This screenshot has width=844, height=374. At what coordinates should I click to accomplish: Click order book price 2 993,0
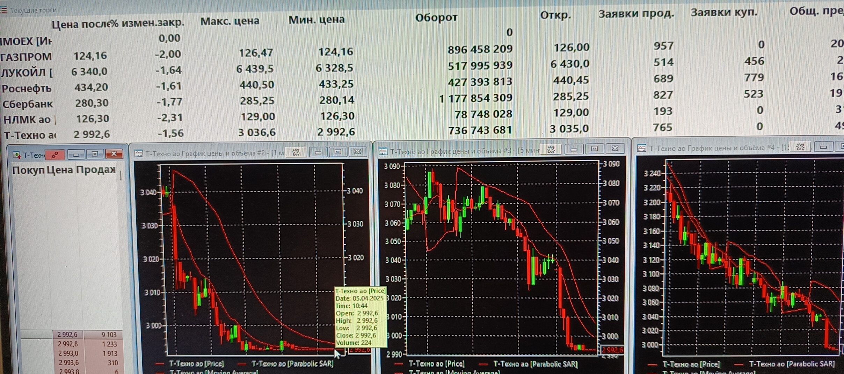pos(68,353)
